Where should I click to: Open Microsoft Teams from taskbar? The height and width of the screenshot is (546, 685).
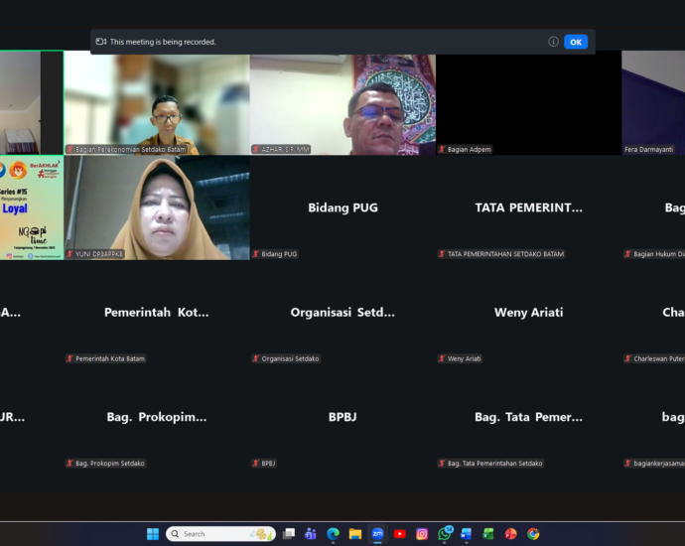point(311,534)
